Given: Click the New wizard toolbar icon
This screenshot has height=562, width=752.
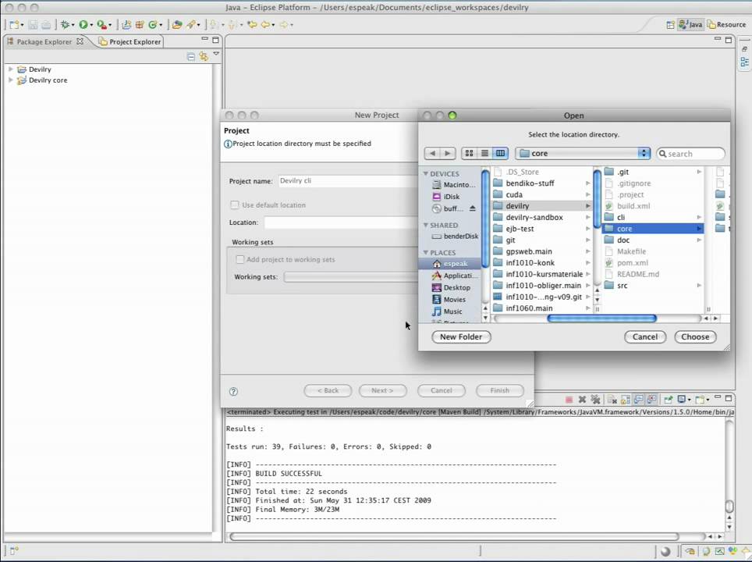Looking at the screenshot, I should tap(14, 24).
